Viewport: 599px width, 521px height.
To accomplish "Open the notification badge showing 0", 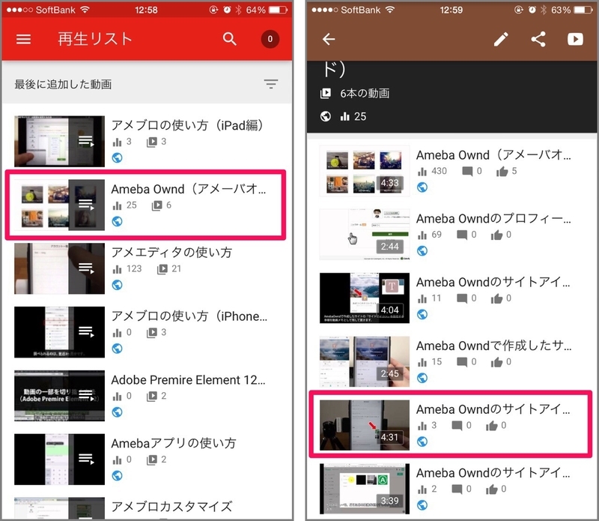I will 270,39.
